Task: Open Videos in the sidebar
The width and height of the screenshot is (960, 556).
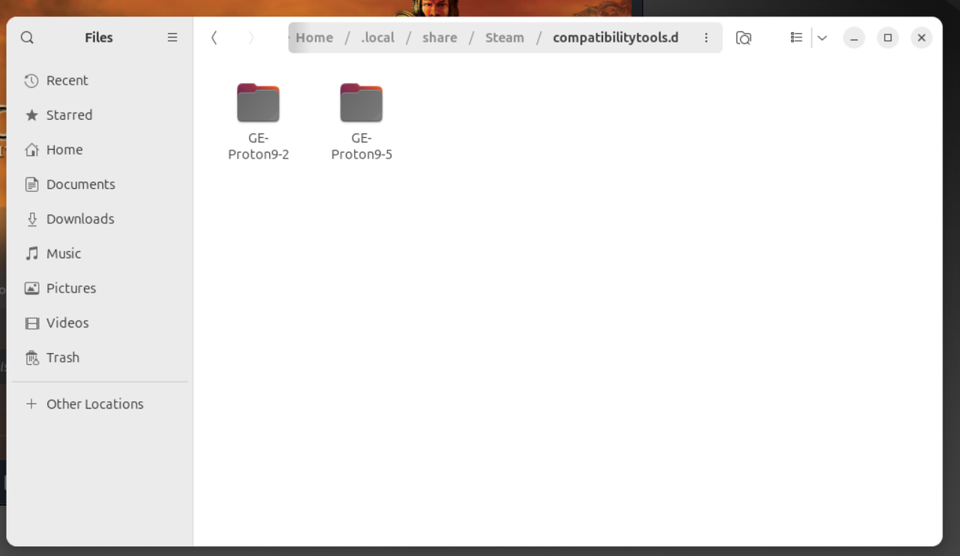Action: (x=99, y=323)
